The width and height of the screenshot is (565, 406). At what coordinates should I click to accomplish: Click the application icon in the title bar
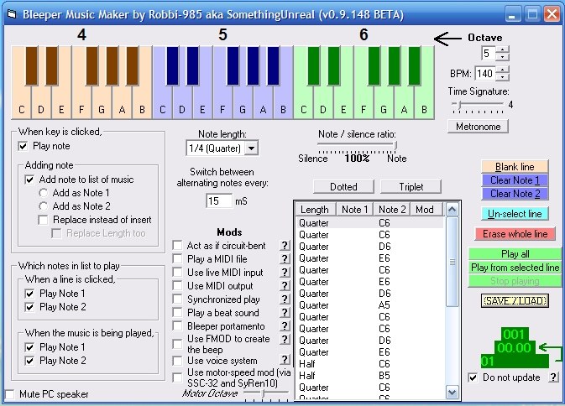[11, 14]
